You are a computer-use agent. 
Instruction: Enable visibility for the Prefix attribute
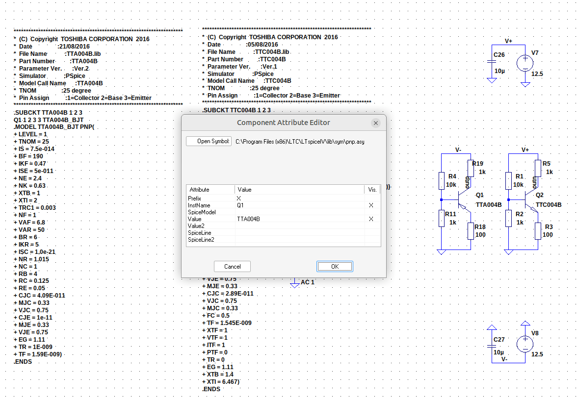pos(372,198)
